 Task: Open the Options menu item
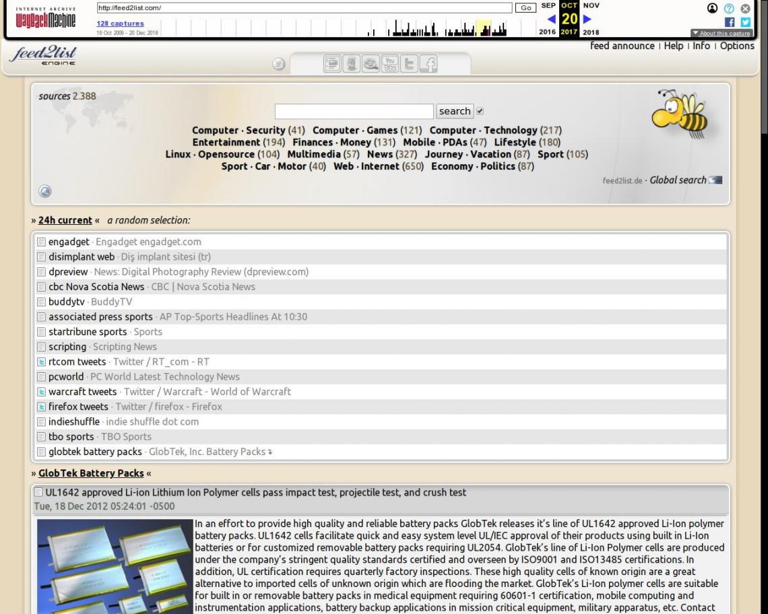pyautogui.click(x=737, y=46)
